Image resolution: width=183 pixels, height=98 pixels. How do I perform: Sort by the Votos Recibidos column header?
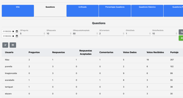pos(155,52)
